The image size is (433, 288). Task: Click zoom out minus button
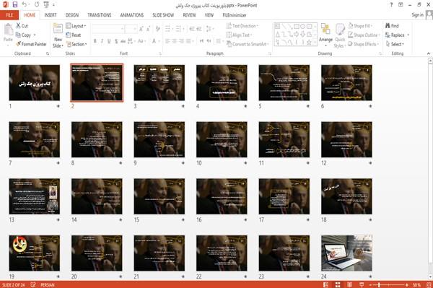click(371, 284)
